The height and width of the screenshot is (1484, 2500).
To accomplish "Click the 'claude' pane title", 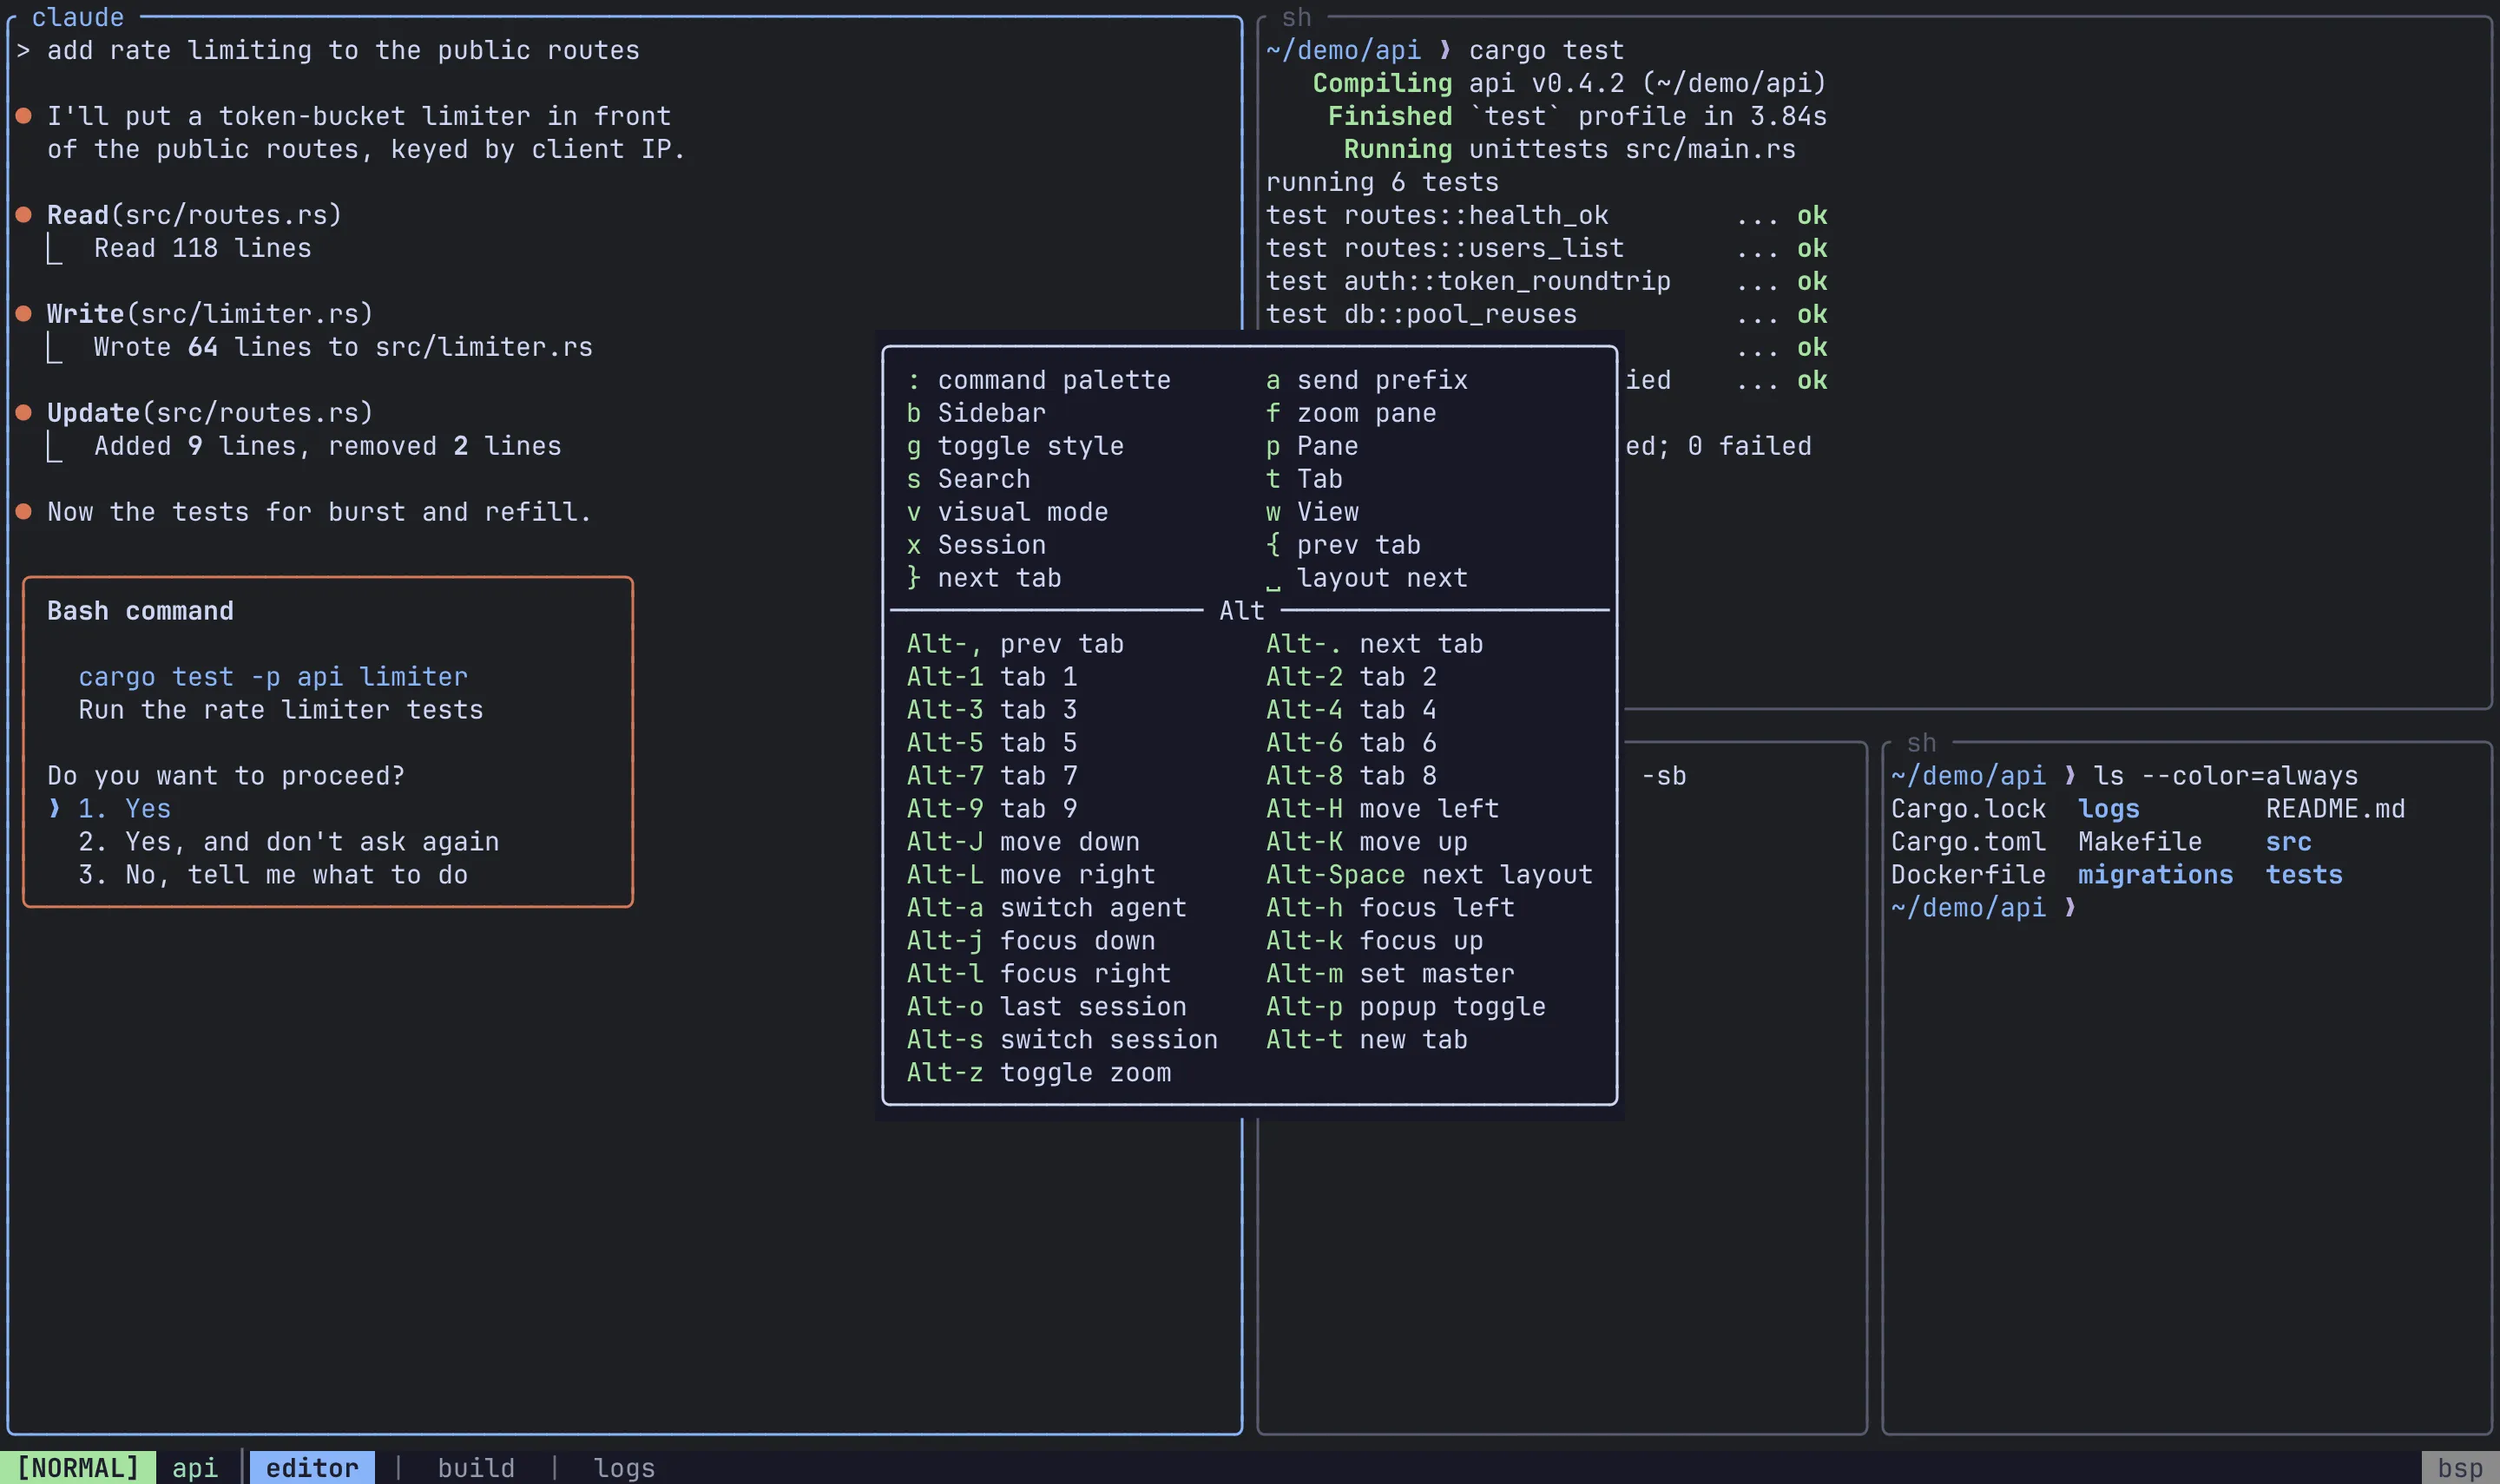I will [x=78, y=17].
